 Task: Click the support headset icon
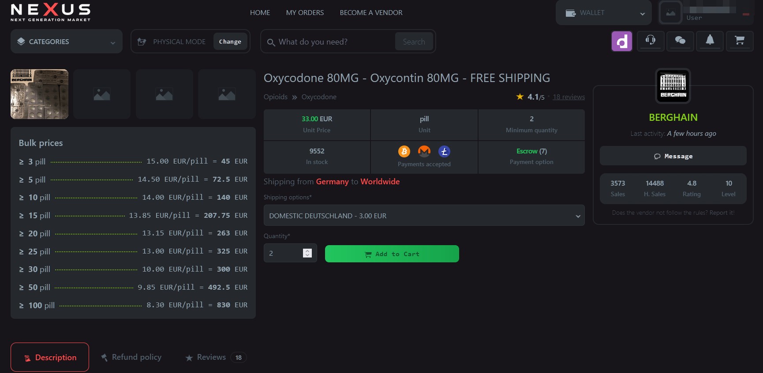pos(651,41)
